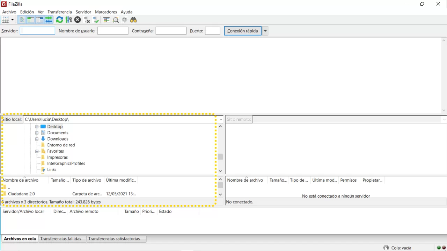Expand the Documents folder node

tap(37, 133)
